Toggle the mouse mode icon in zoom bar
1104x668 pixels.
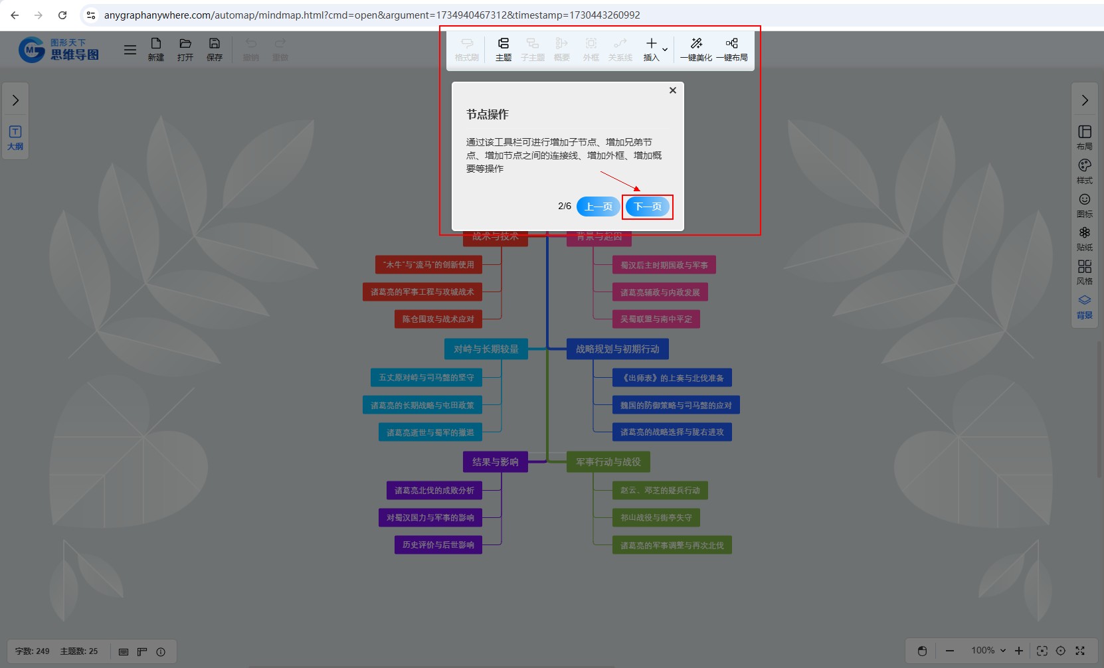click(x=922, y=651)
